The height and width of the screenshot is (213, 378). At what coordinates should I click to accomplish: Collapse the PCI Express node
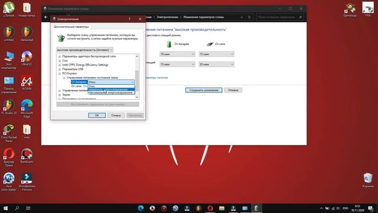60,73
